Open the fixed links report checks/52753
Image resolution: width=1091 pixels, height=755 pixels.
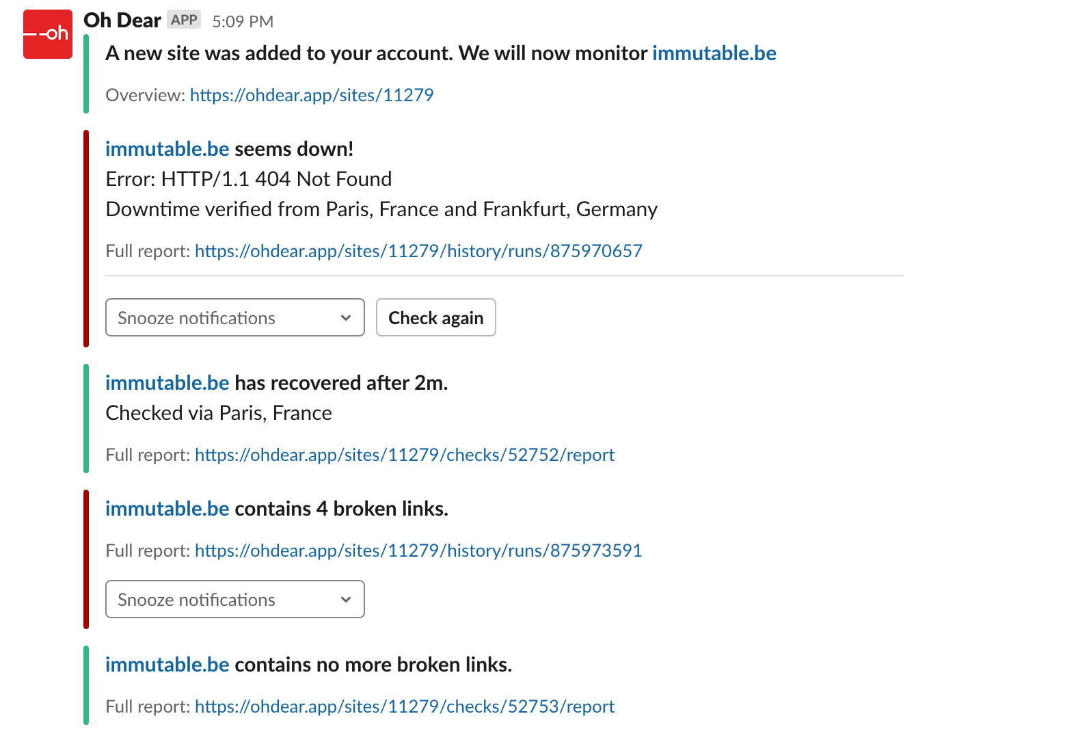[405, 706]
